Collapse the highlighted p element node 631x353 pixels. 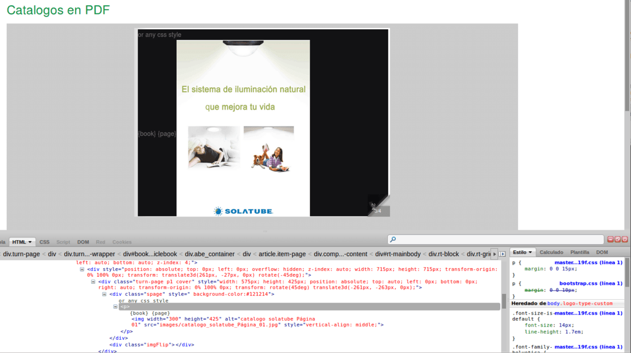pyautogui.click(x=115, y=307)
